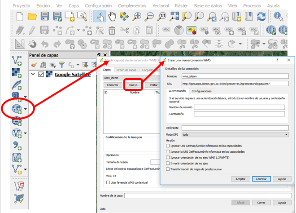Click Cut Features scissors icon

124,30
